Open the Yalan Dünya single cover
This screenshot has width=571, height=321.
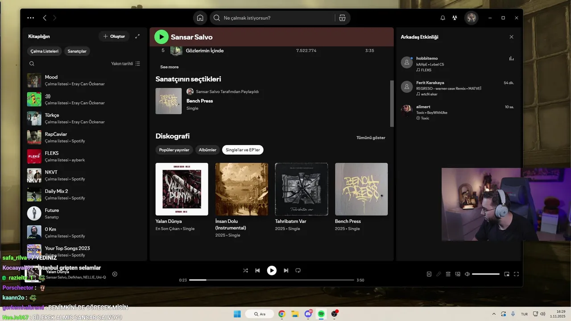click(182, 189)
